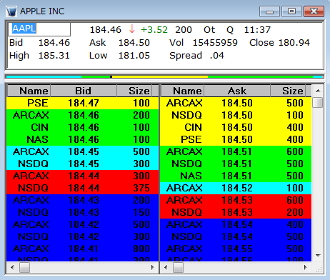330x280 pixels.
Task: Click the Bid column header in the left table
Action: tap(84, 91)
